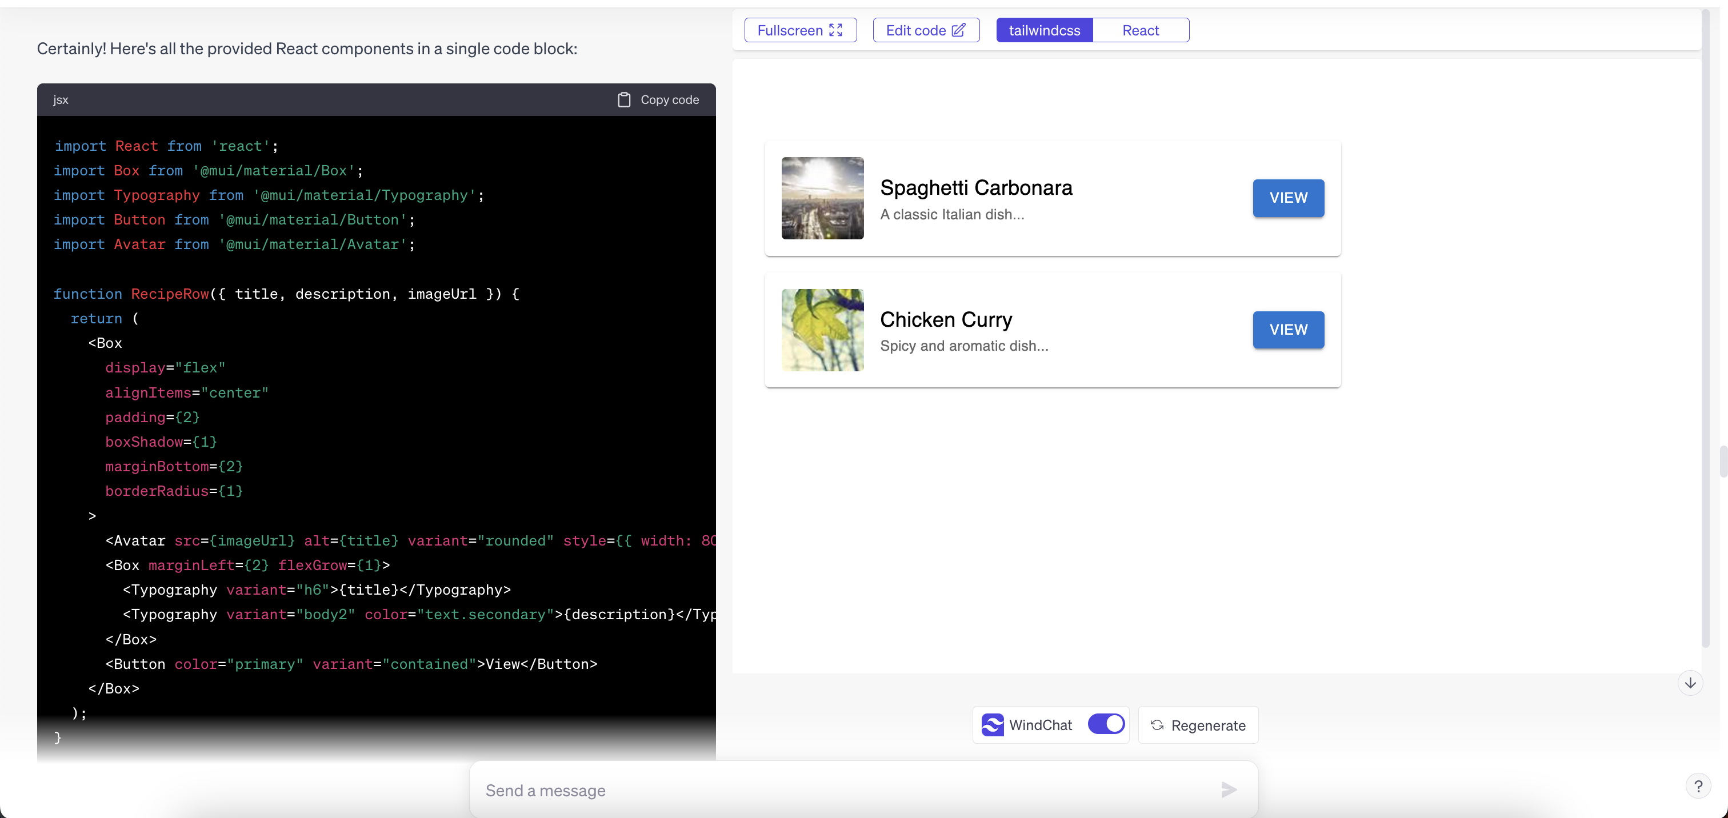Click the fullscreen expand arrows icon
Viewport: 1728px width, 818px height.
tap(836, 30)
